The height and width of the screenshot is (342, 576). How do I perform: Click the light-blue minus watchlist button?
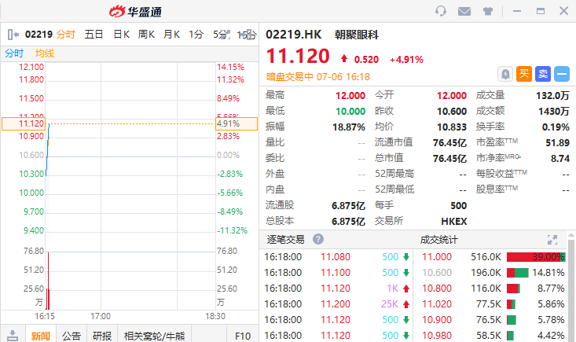click(x=561, y=74)
